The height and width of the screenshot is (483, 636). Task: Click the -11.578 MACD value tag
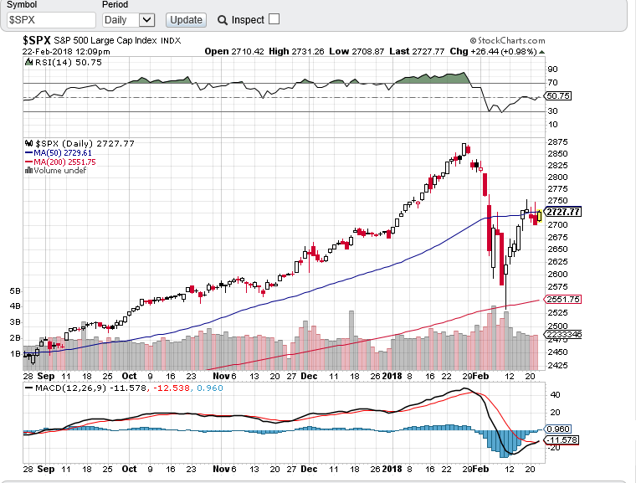[561, 440]
